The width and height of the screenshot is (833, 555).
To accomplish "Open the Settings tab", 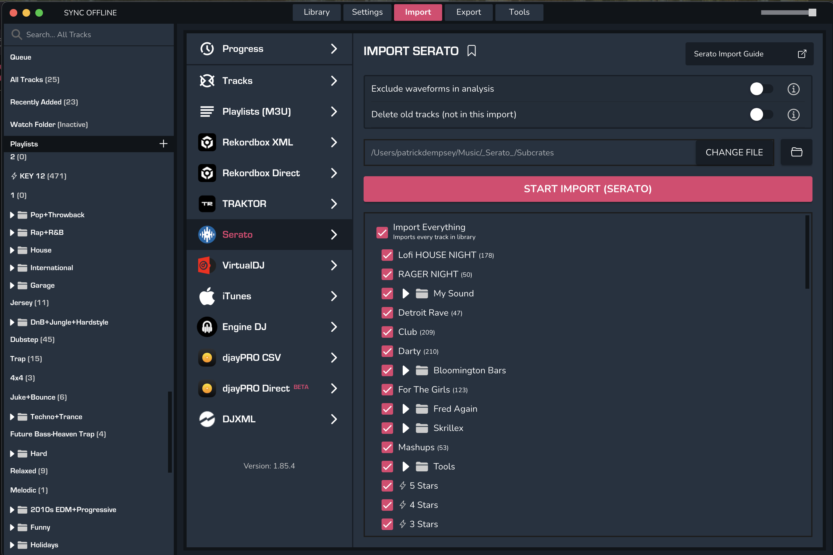I will click(367, 12).
